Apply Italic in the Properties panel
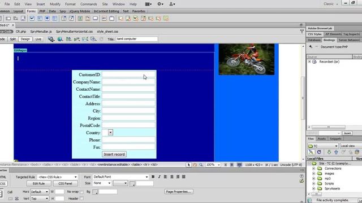Screen dimensions: 362x203 159,176
